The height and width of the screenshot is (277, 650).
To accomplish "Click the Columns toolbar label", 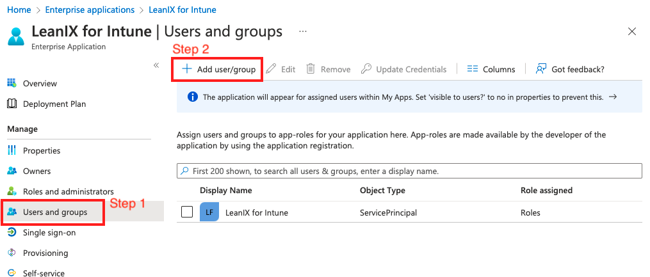I will (499, 69).
